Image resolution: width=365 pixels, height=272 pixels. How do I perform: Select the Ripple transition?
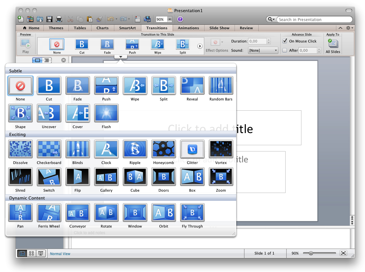135,149
